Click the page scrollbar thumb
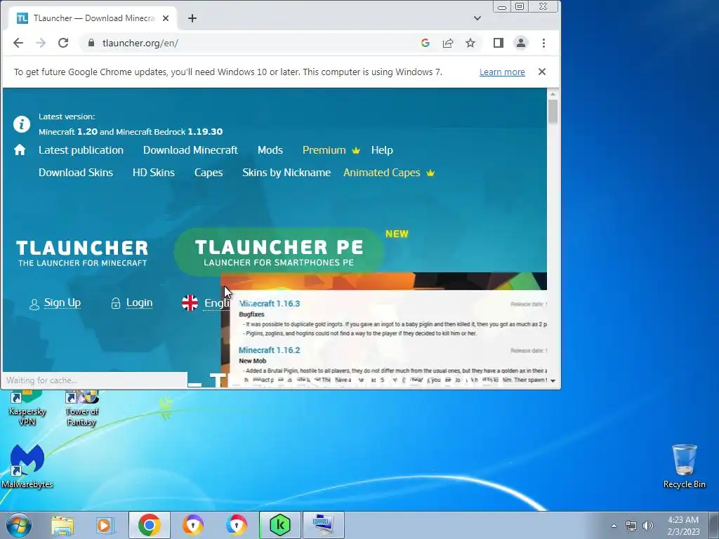This screenshot has width=719, height=539. pyautogui.click(x=553, y=112)
